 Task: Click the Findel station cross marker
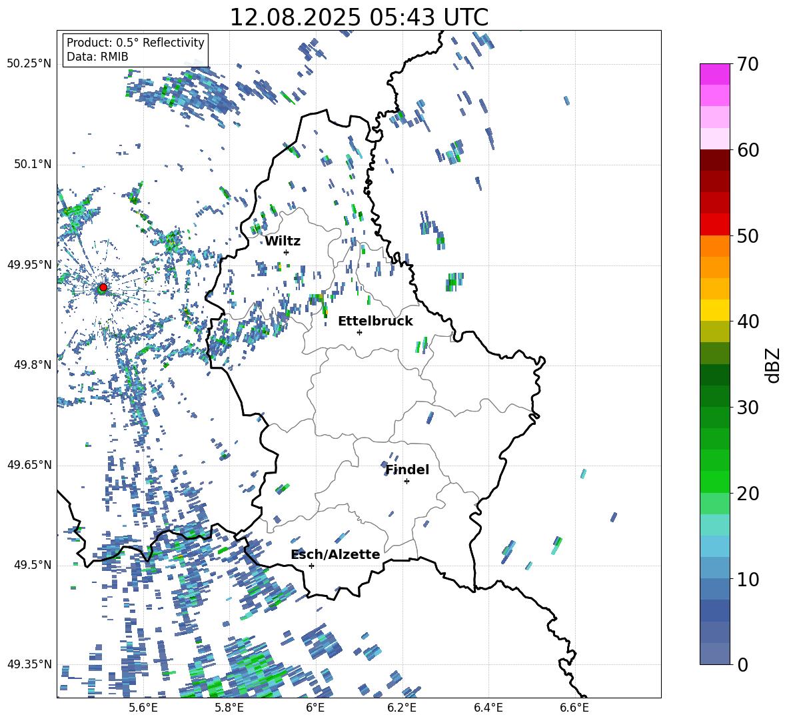406,482
